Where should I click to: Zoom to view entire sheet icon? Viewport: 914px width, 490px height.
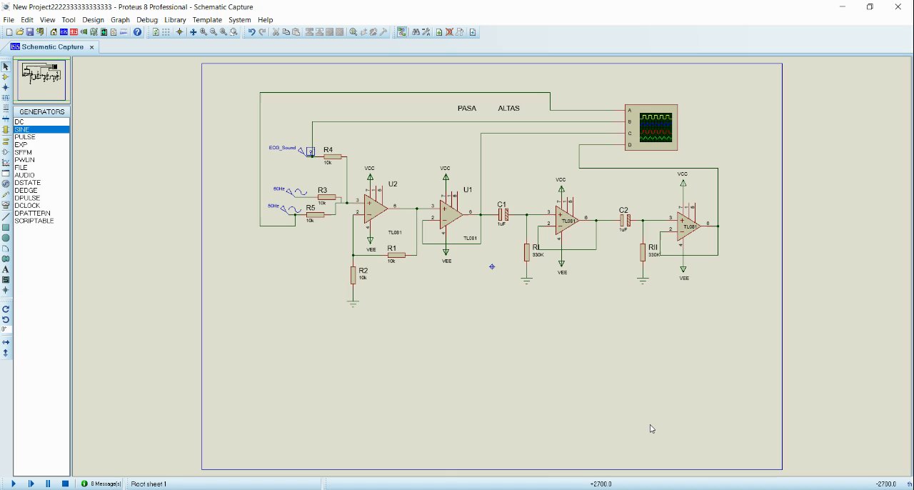click(224, 32)
